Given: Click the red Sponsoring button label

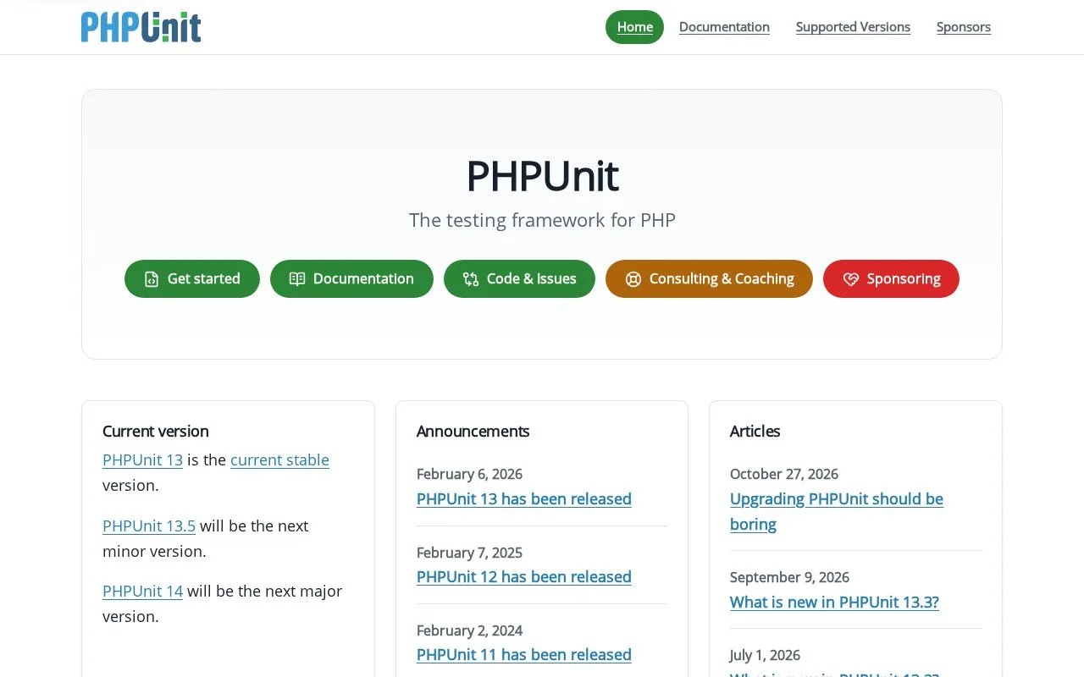Looking at the screenshot, I should coord(904,278).
